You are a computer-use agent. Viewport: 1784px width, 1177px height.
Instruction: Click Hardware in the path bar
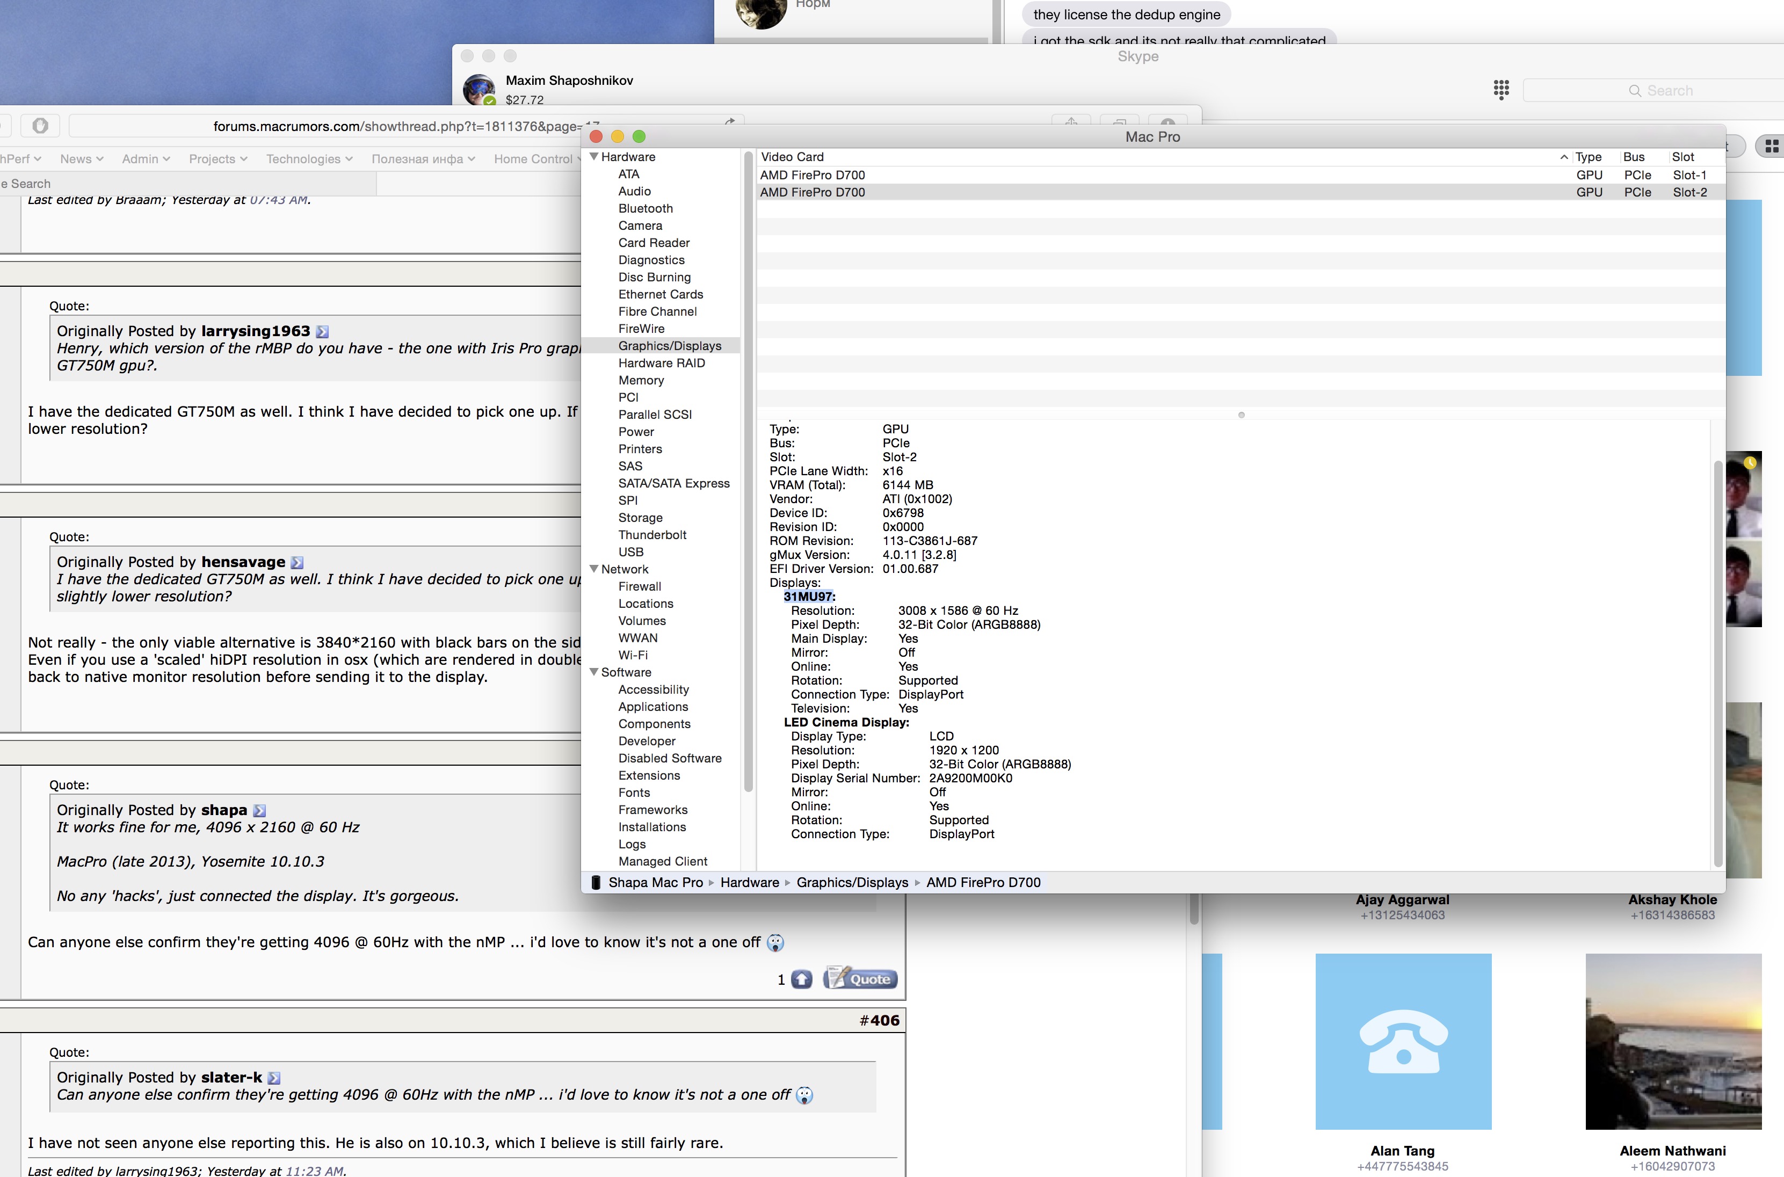[749, 883]
